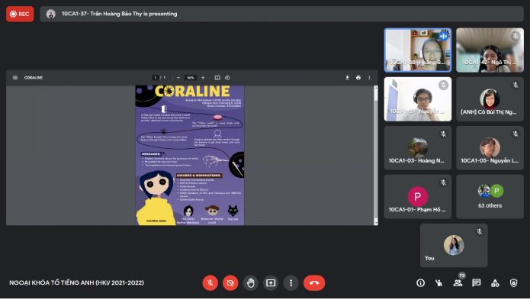
Task: Show the participants list with 72 badge
Action: tap(458, 282)
